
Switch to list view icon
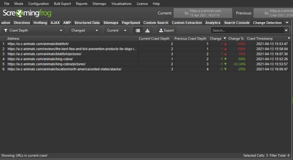[x=138, y=30]
